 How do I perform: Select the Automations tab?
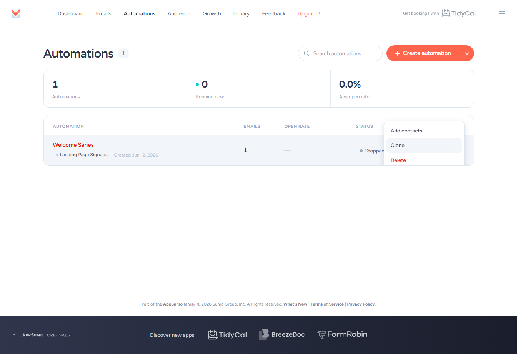pos(139,13)
